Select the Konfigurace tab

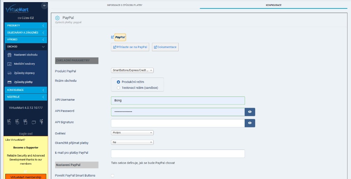coord(273,5)
